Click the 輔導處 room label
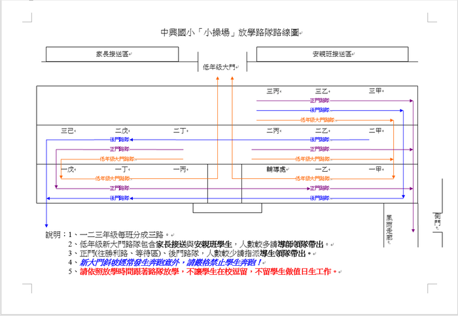Screen dimensions: 458x316 click(x=276, y=169)
